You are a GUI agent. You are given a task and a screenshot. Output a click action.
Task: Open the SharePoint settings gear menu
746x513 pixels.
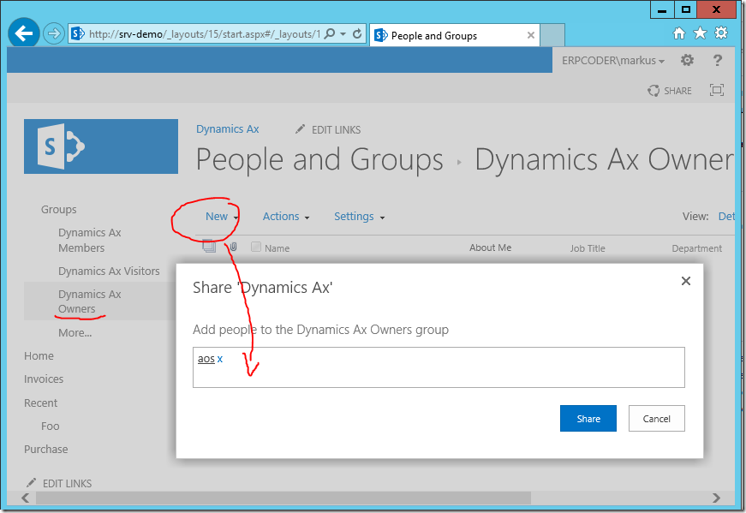pyautogui.click(x=686, y=61)
